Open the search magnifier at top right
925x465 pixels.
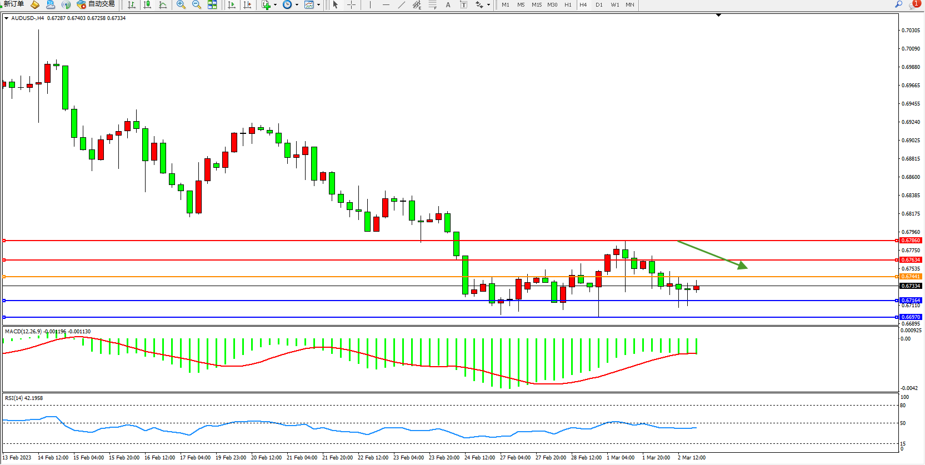point(898,4)
